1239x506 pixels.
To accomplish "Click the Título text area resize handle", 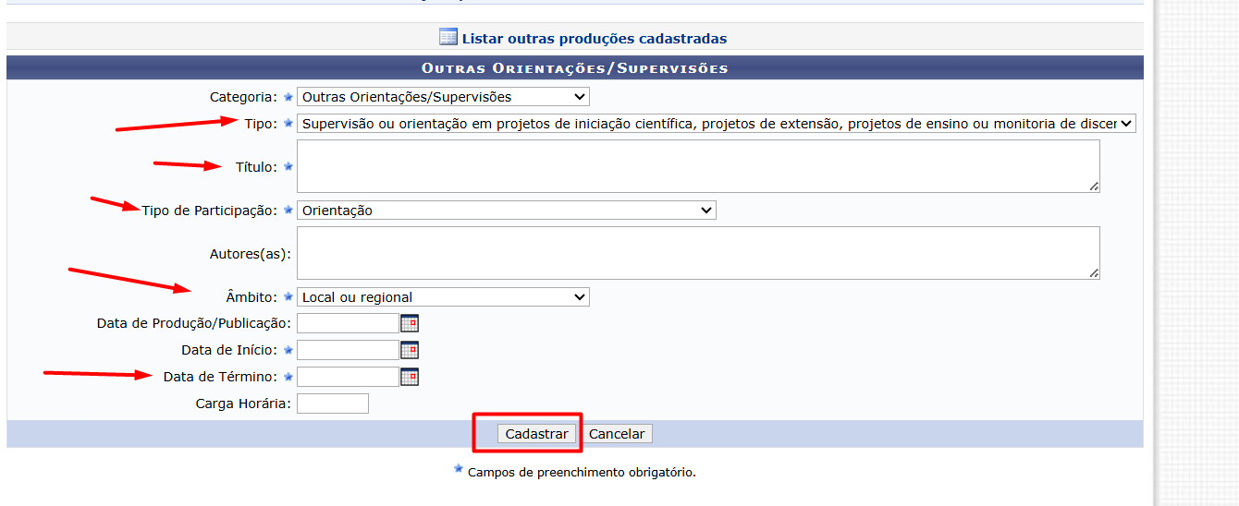I will tap(1094, 187).
